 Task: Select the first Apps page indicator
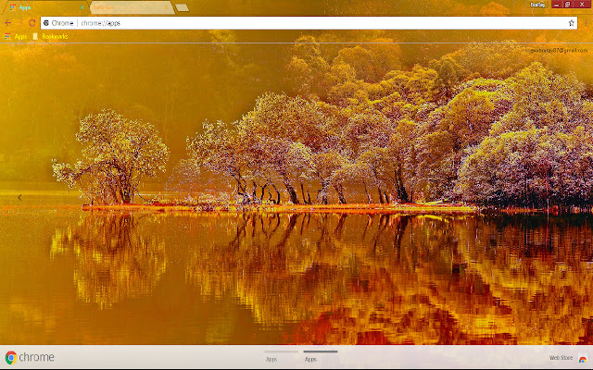pos(281,355)
